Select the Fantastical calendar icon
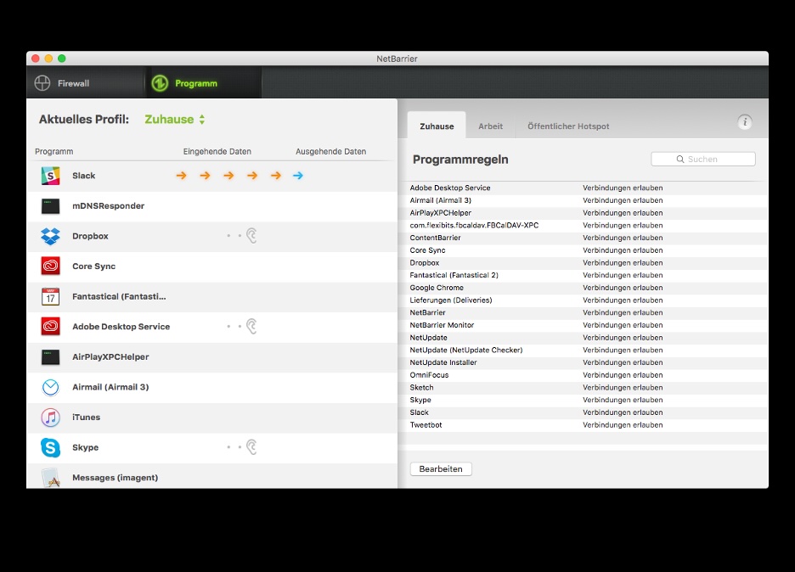The height and width of the screenshot is (572, 795). 51,296
